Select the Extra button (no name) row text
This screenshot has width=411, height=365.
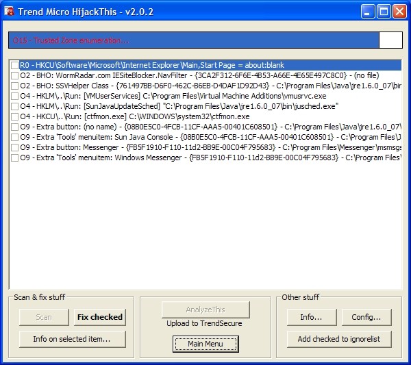210,127
